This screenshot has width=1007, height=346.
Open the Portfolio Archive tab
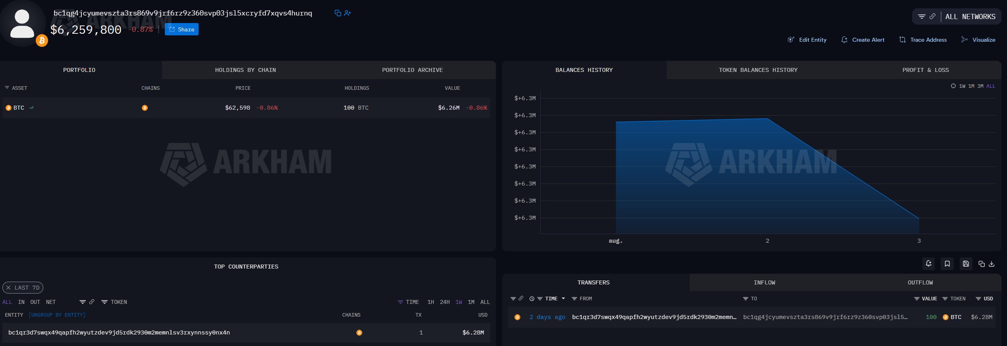[412, 70]
